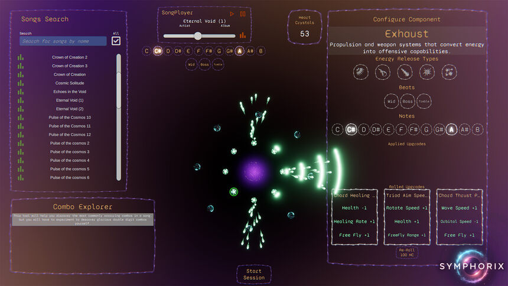The width and height of the screenshot is (508, 286).
Task: Toggle the All checkbox in Songs Search
Action: click(x=116, y=41)
